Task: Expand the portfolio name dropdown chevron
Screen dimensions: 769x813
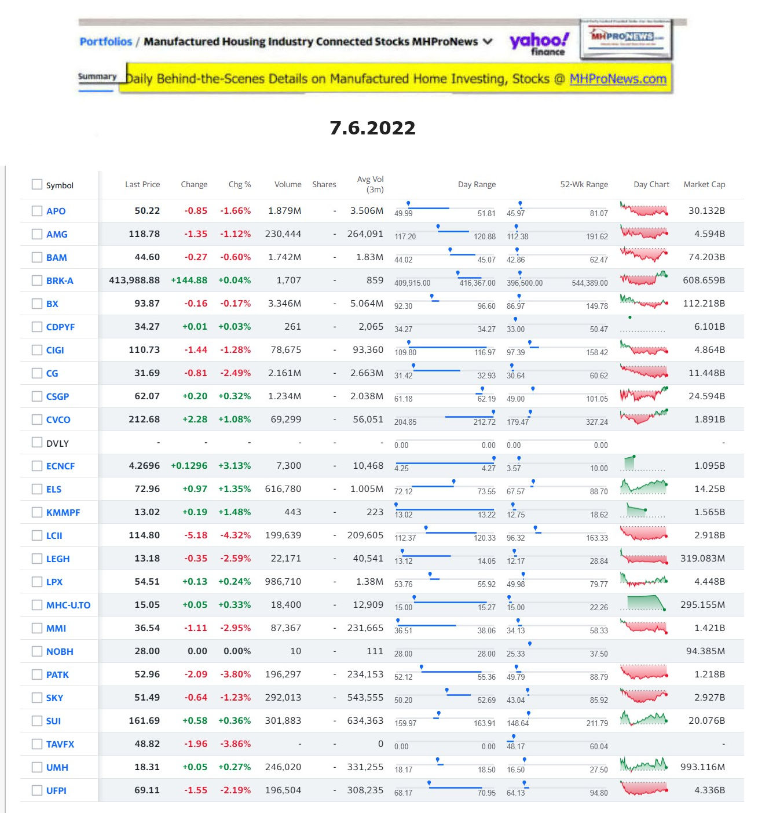Action: click(x=488, y=42)
